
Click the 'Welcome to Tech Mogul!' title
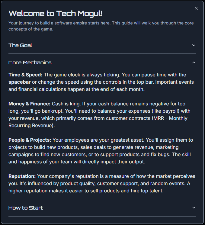click(56, 13)
